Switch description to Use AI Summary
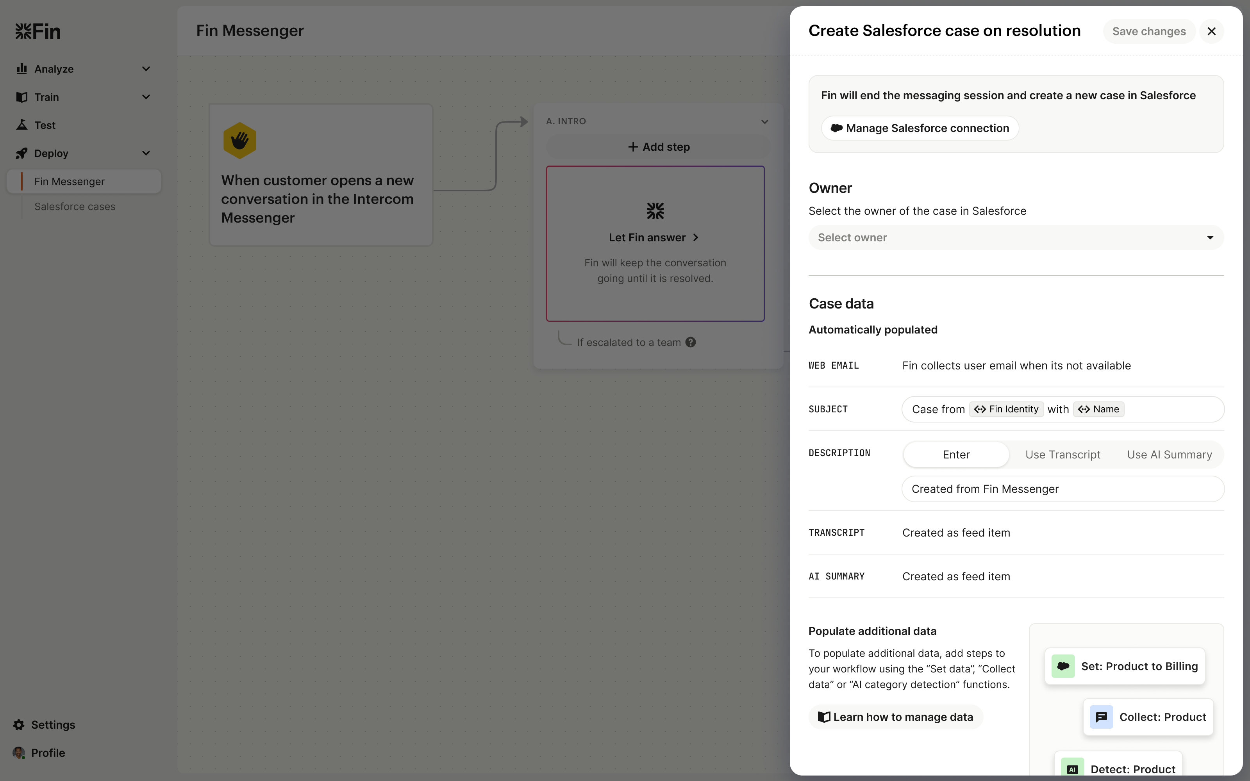 [1169, 455]
